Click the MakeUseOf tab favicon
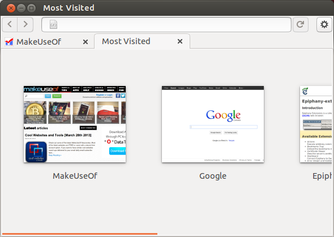The height and width of the screenshot is (237, 334). click(x=9, y=42)
